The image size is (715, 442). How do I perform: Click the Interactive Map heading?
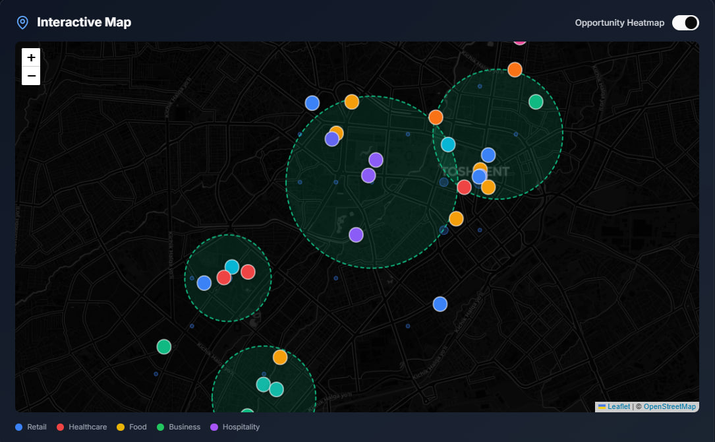coord(84,22)
